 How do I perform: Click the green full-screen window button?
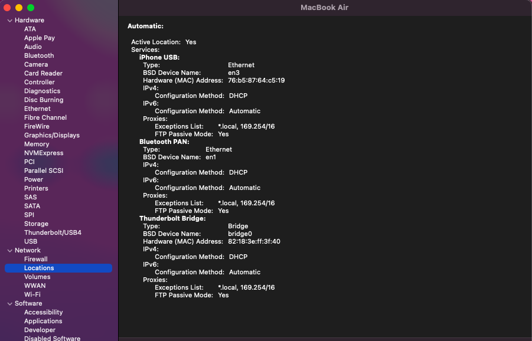[31, 8]
